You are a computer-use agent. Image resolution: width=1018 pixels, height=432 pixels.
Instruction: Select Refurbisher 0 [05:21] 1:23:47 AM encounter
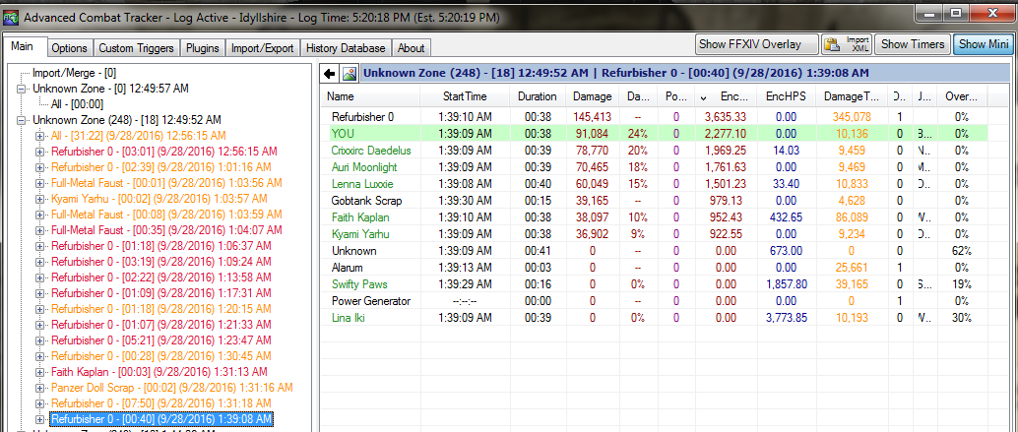[161, 340]
